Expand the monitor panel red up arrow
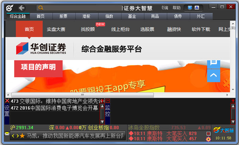The height and width of the screenshot is (145, 239). (x=233, y=101)
